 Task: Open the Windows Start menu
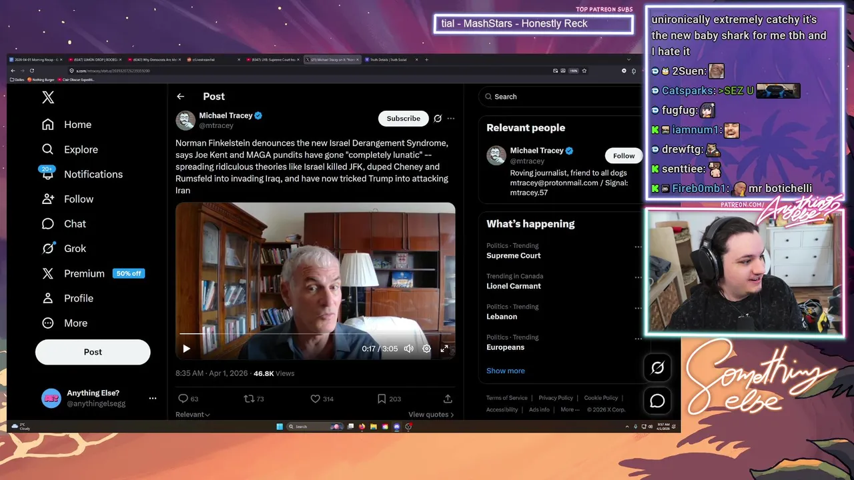[x=280, y=427]
